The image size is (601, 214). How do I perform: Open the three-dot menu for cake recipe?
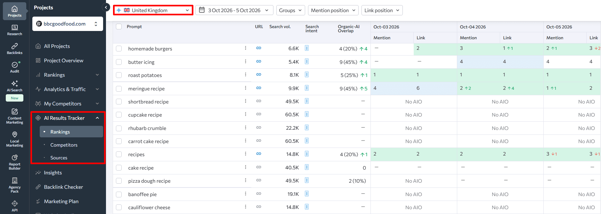point(246,167)
